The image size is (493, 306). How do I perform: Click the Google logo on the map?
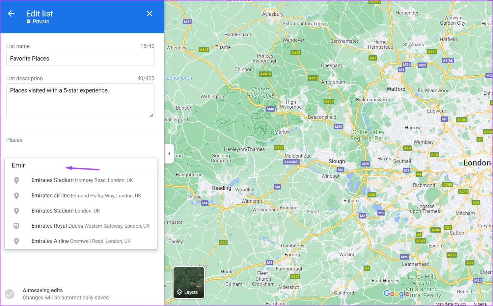[396, 293]
